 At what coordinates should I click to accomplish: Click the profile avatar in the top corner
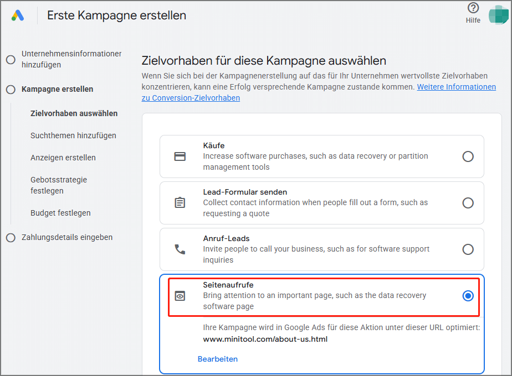coord(498,14)
